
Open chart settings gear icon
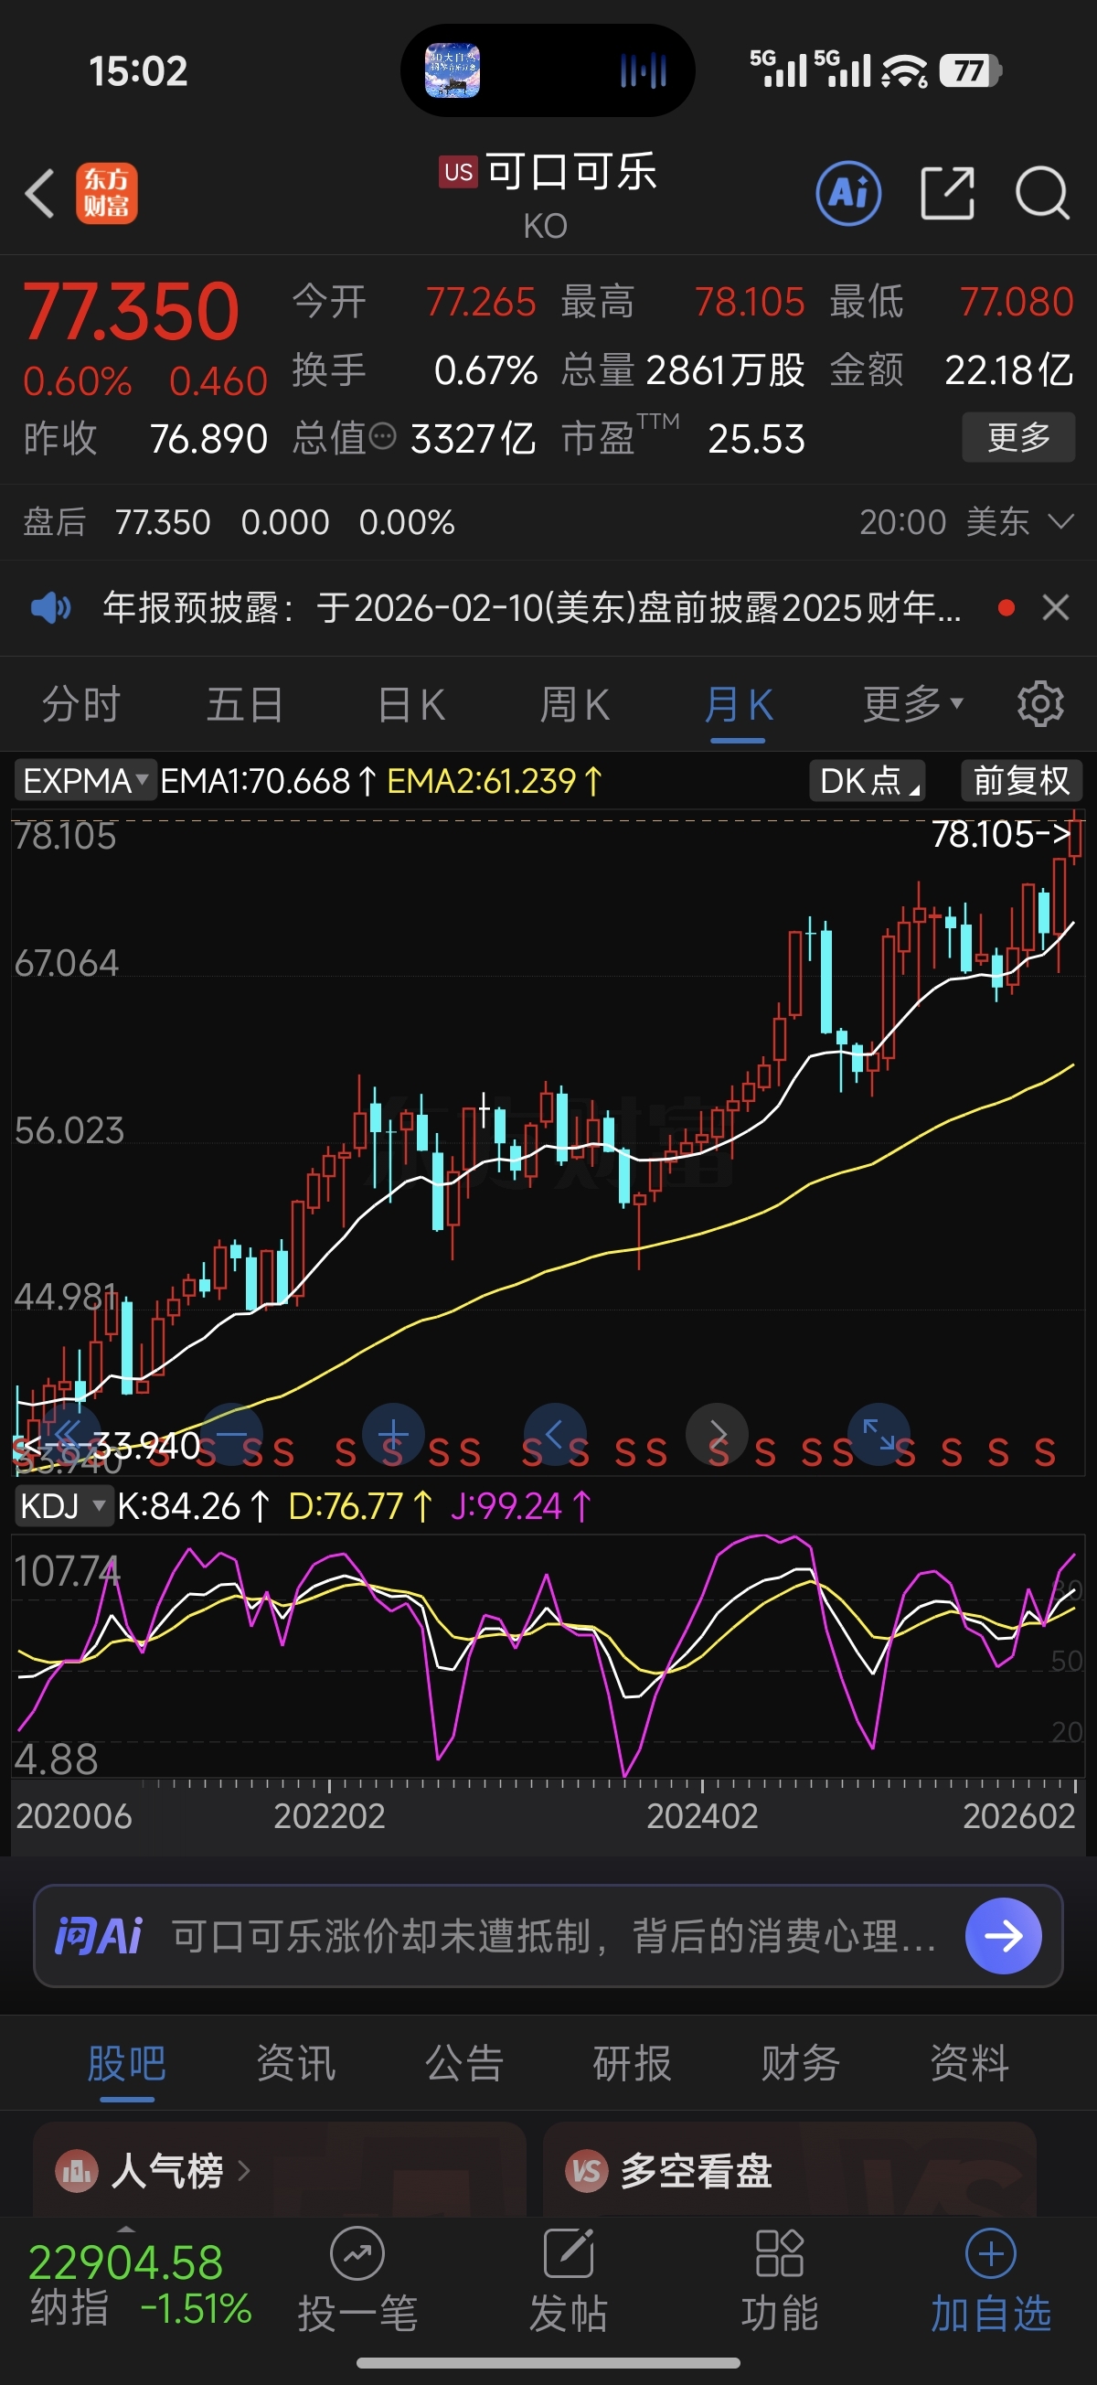(1040, 704)
